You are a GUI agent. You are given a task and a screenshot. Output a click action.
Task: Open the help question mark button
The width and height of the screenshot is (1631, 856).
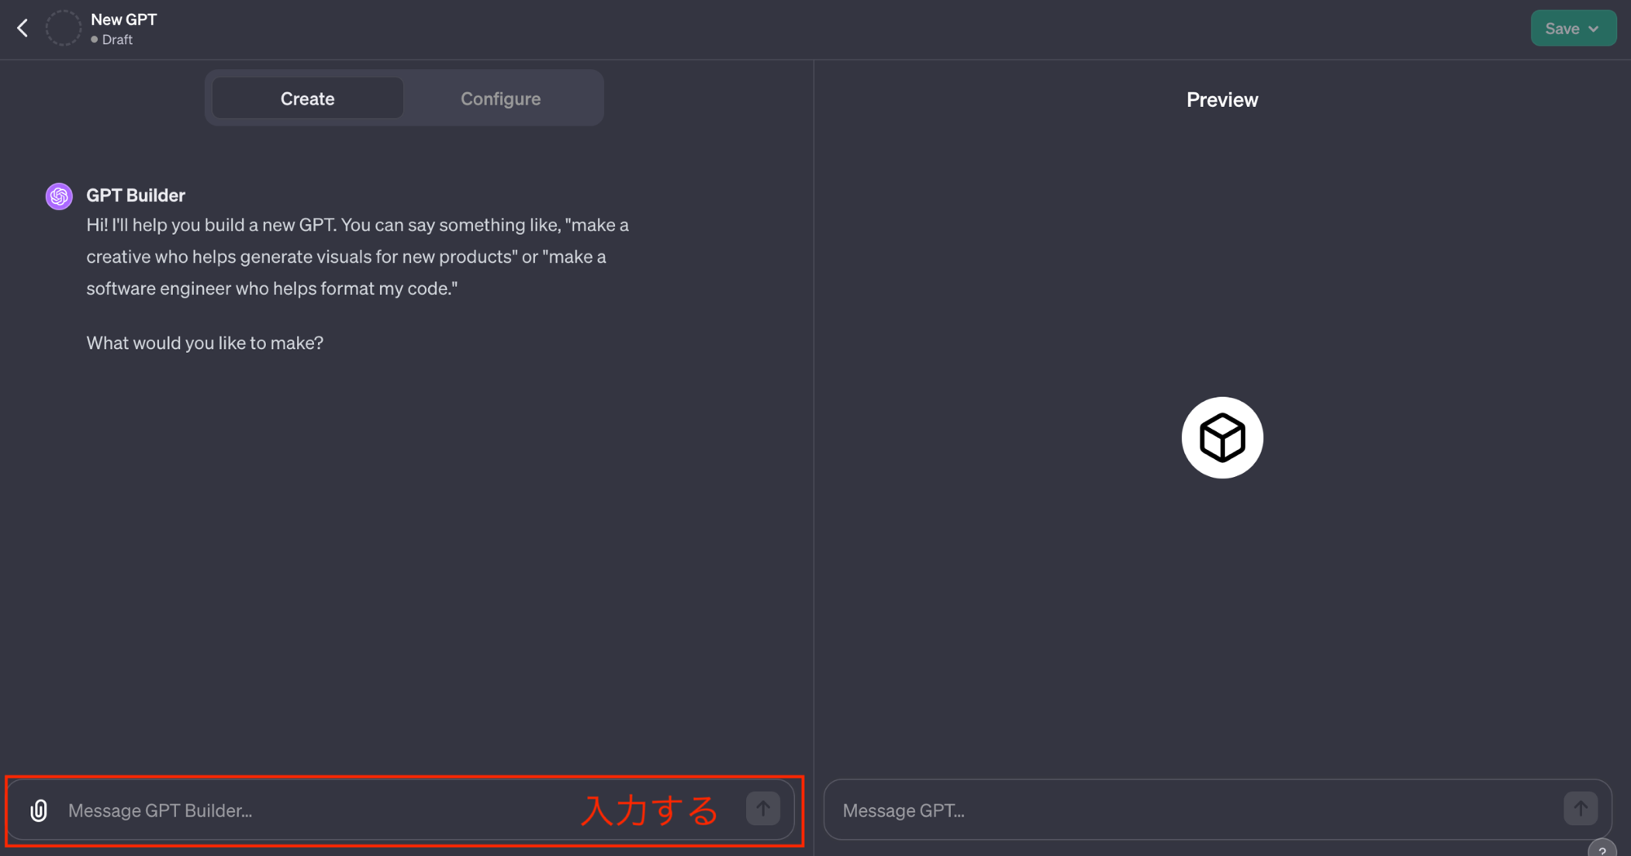tap(1602, 849)
